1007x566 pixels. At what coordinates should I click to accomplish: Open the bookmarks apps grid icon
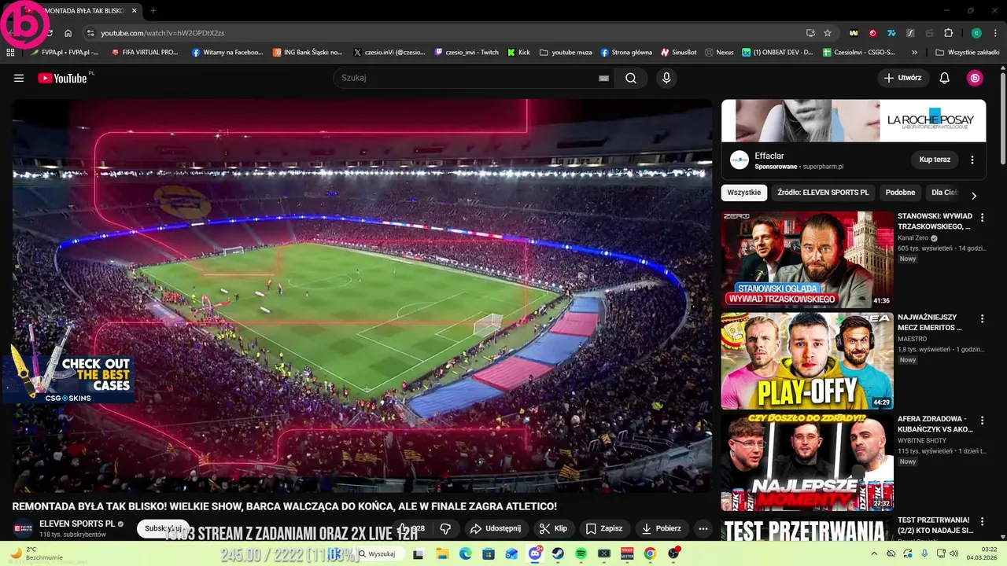point(10,52)
